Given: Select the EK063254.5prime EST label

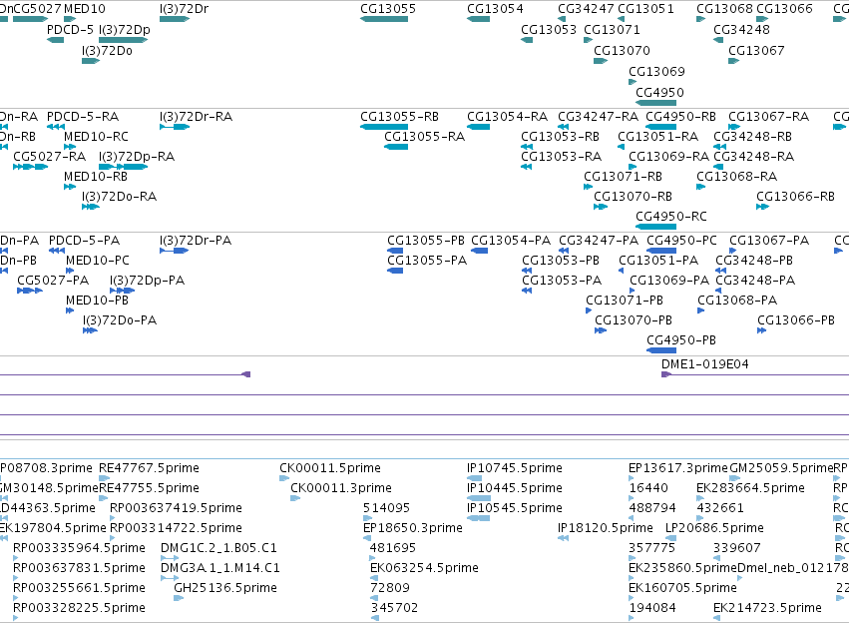Looking at the screenshot, I should coord(424,568).
